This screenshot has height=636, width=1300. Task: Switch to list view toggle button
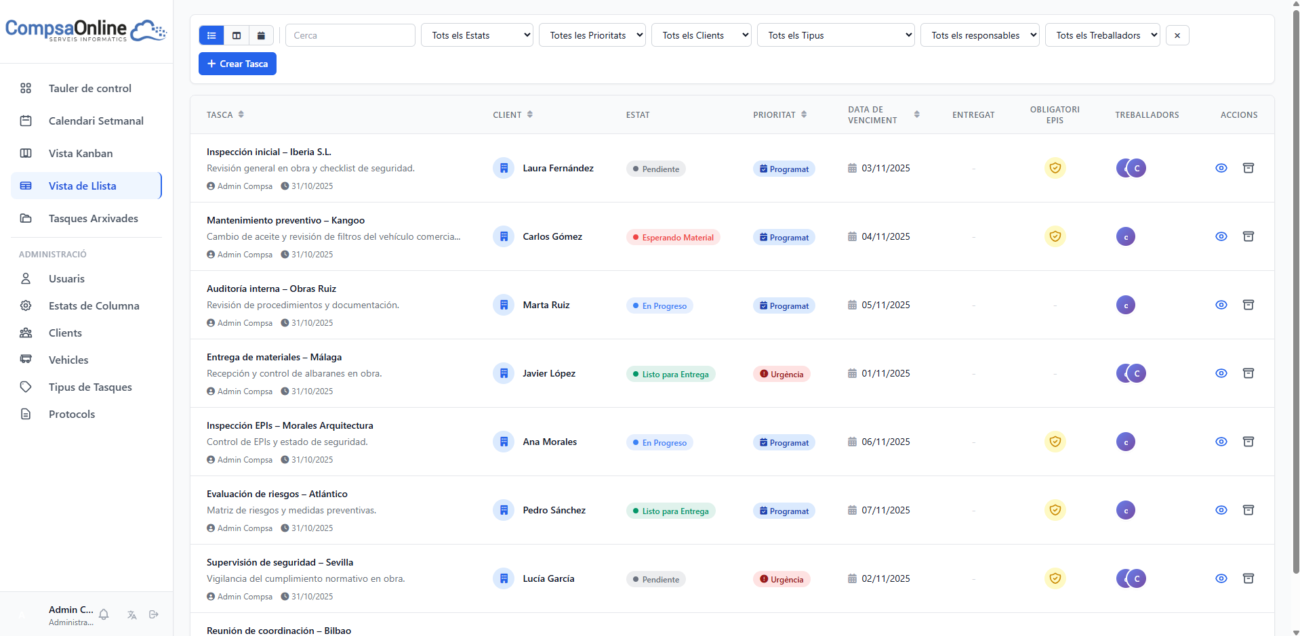click(x=211, y=35)
